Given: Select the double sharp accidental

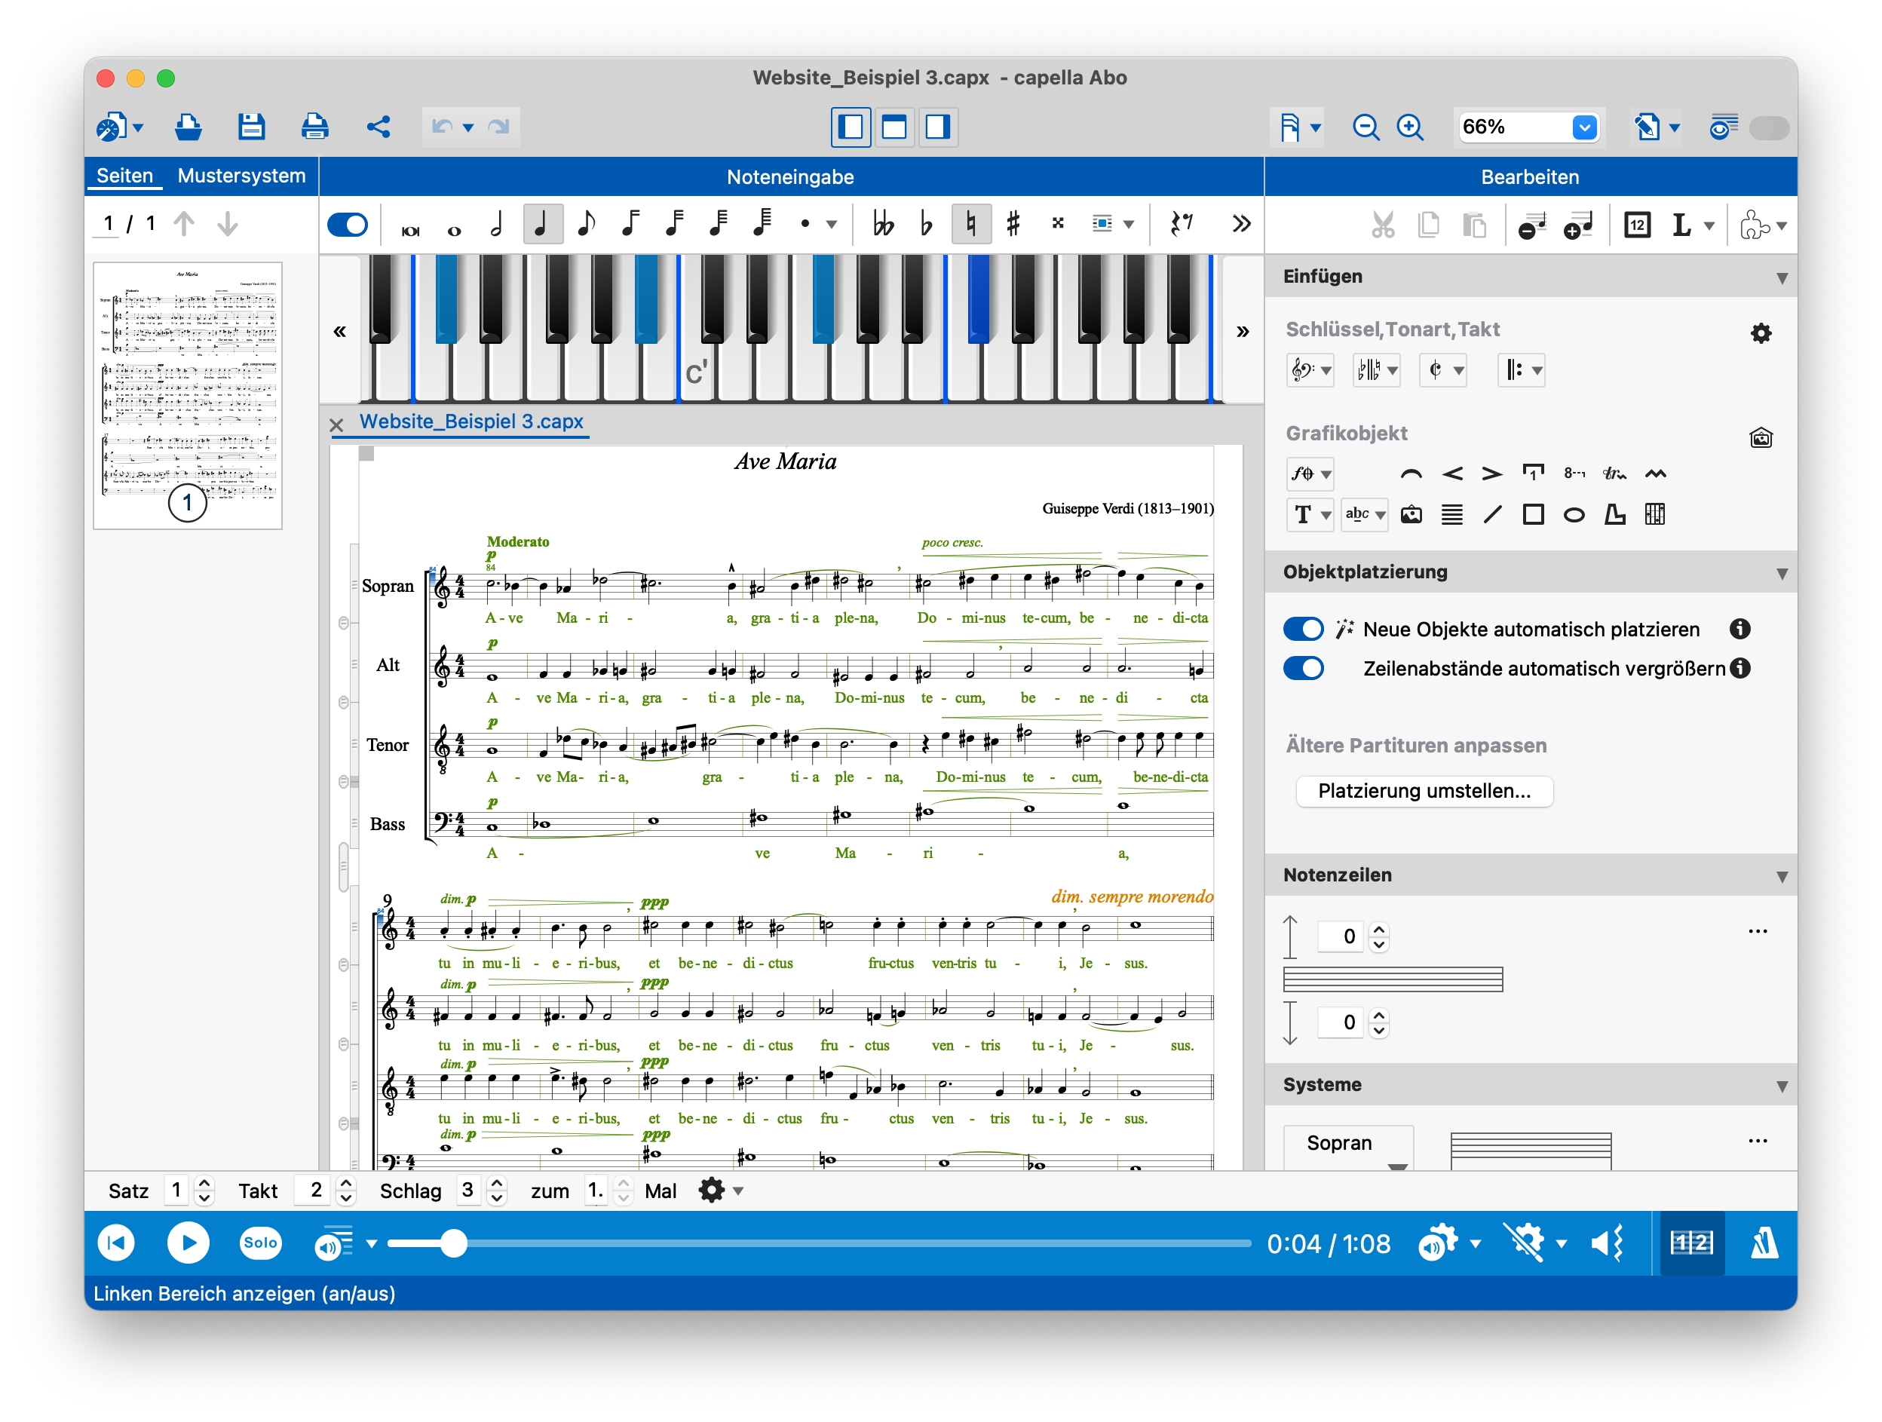Looking at the screenshot, I should tap(1058, 224).
